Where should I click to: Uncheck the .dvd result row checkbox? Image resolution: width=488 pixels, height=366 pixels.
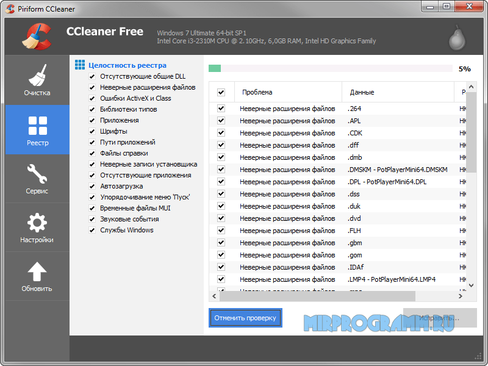click(221, 218)
